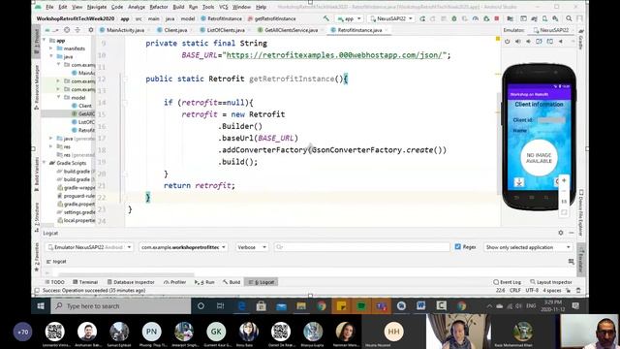
Task: Click the project panel settings gear
Action: point(91,30)
